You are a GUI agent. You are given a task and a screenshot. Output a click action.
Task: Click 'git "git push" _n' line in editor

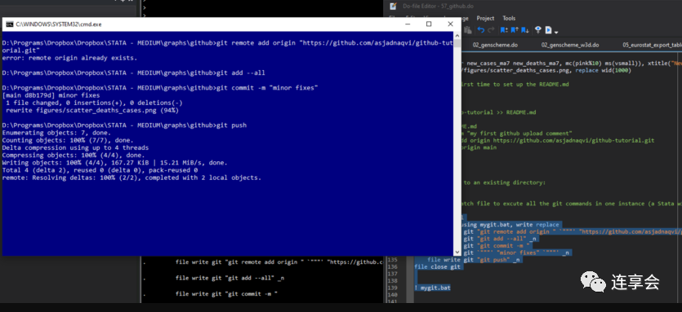point(492,260)
